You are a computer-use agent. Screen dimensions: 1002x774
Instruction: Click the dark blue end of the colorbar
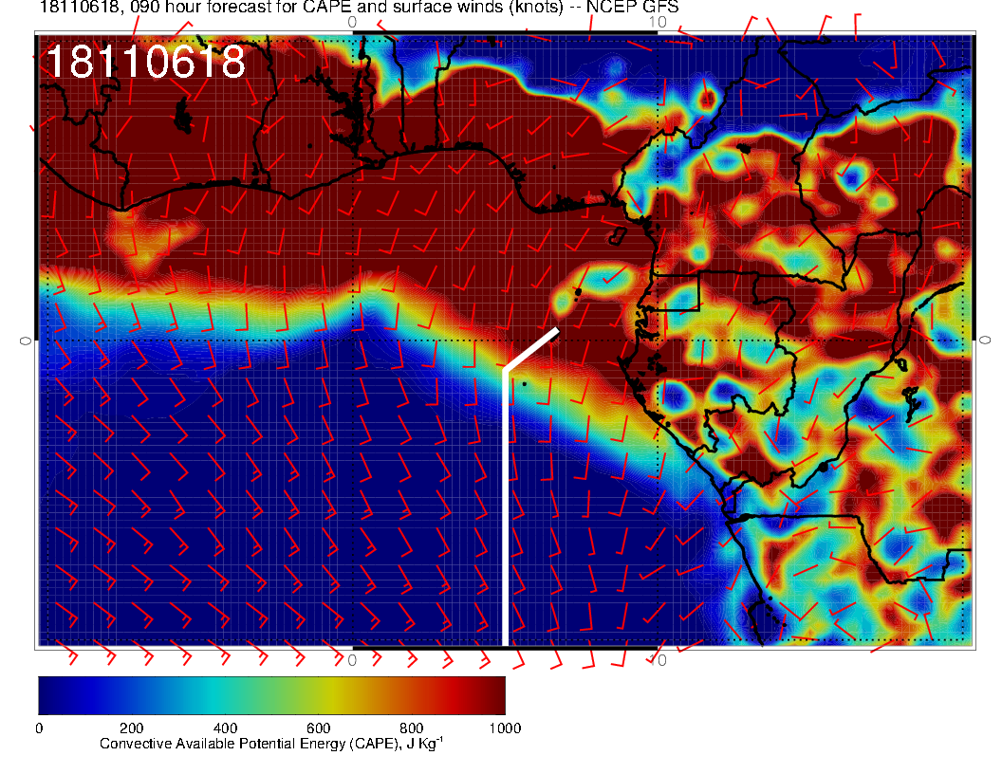(x=49, y=694)
